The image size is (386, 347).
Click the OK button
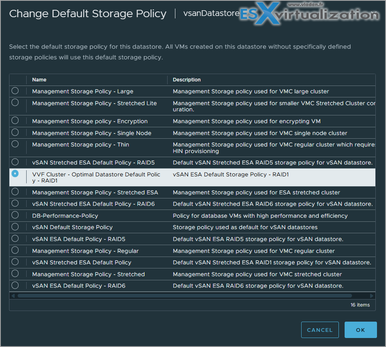tap(361, 330)
